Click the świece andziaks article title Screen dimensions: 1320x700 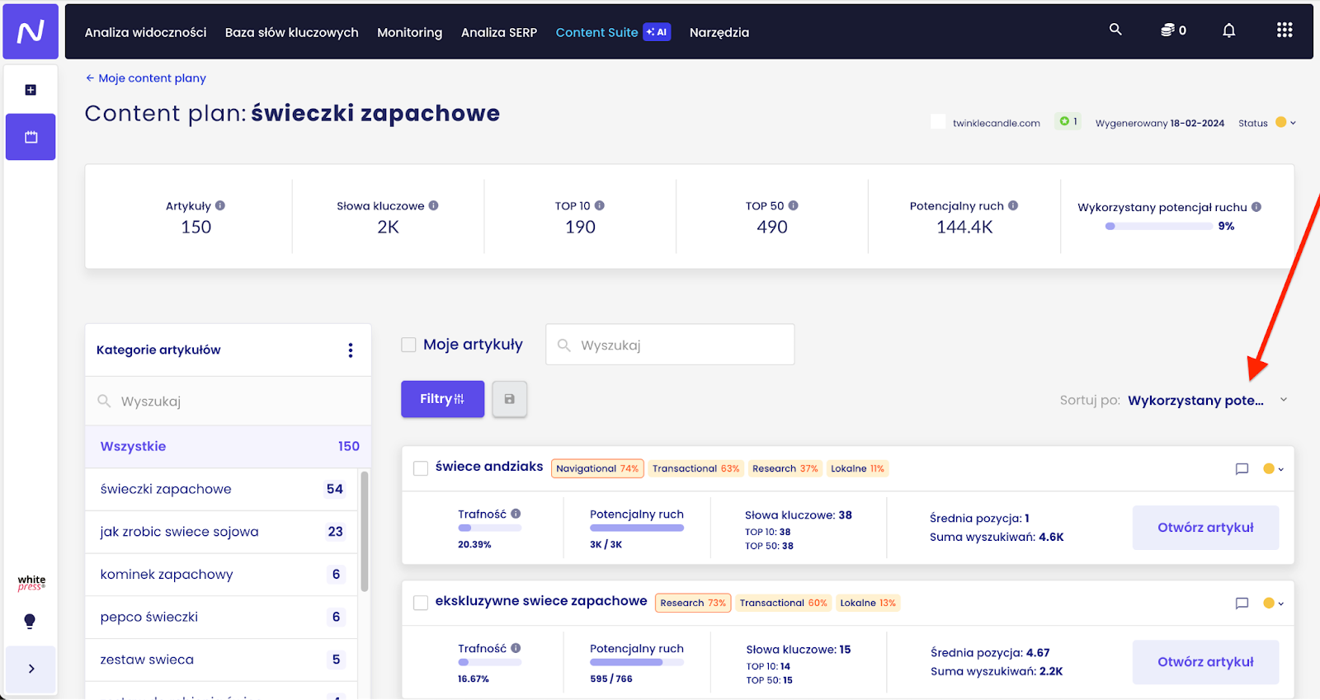click(489, 467)
